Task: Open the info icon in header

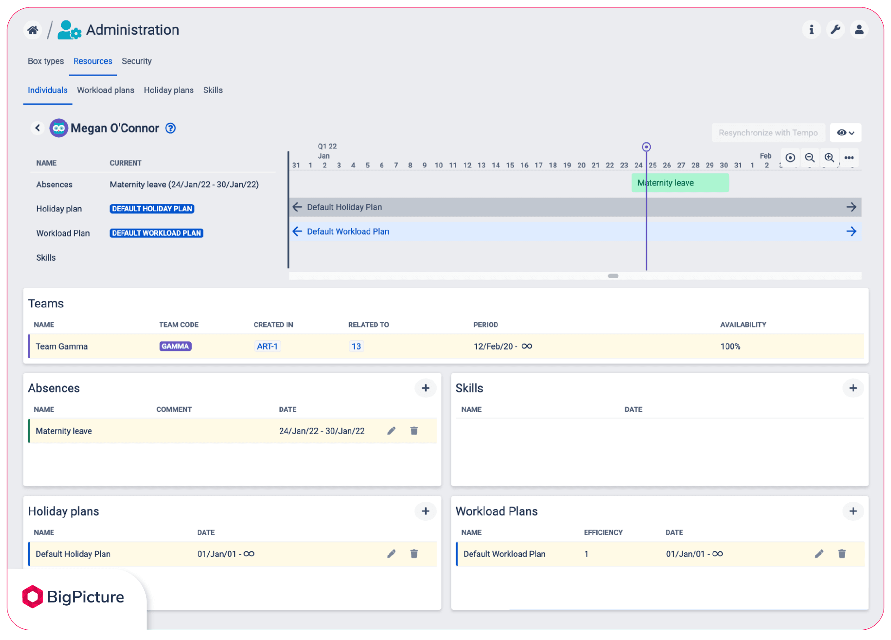Action: 811,30
